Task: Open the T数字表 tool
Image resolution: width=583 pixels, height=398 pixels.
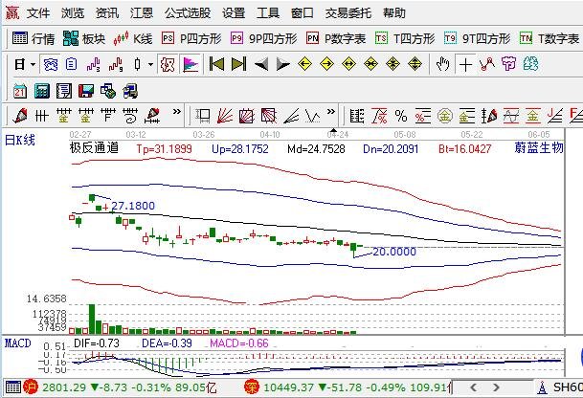Action: tap(549, 38)
